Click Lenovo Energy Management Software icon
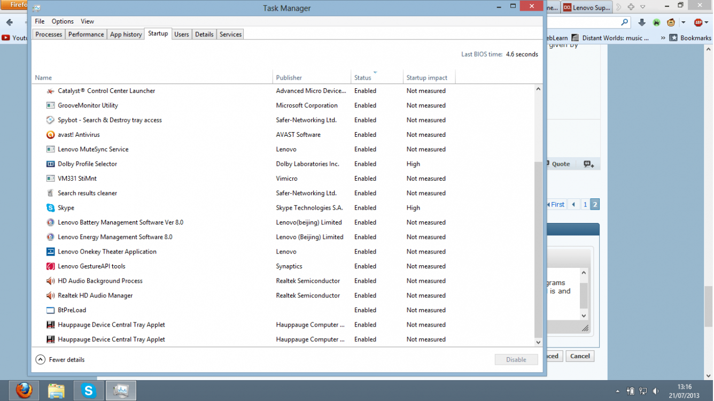714x401 pixels. 50,237
